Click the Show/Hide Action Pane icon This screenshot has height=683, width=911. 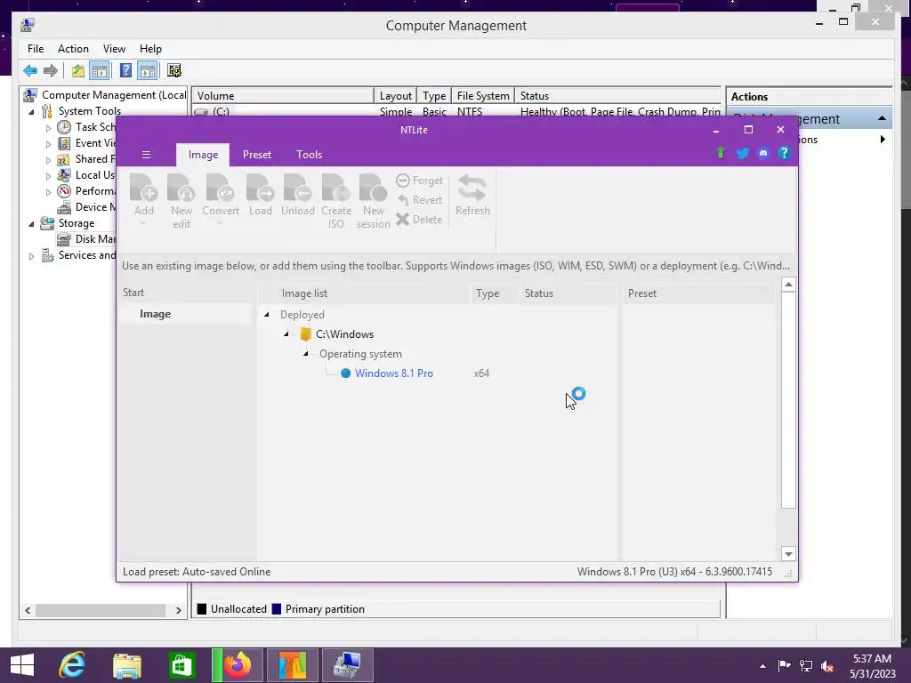pyautogui.click(x=148, y=71)
